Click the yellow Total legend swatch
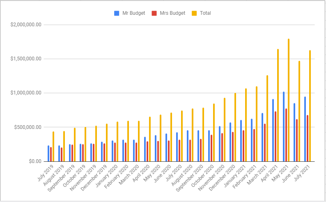This screenshot has width=326, height=202. 195,13
